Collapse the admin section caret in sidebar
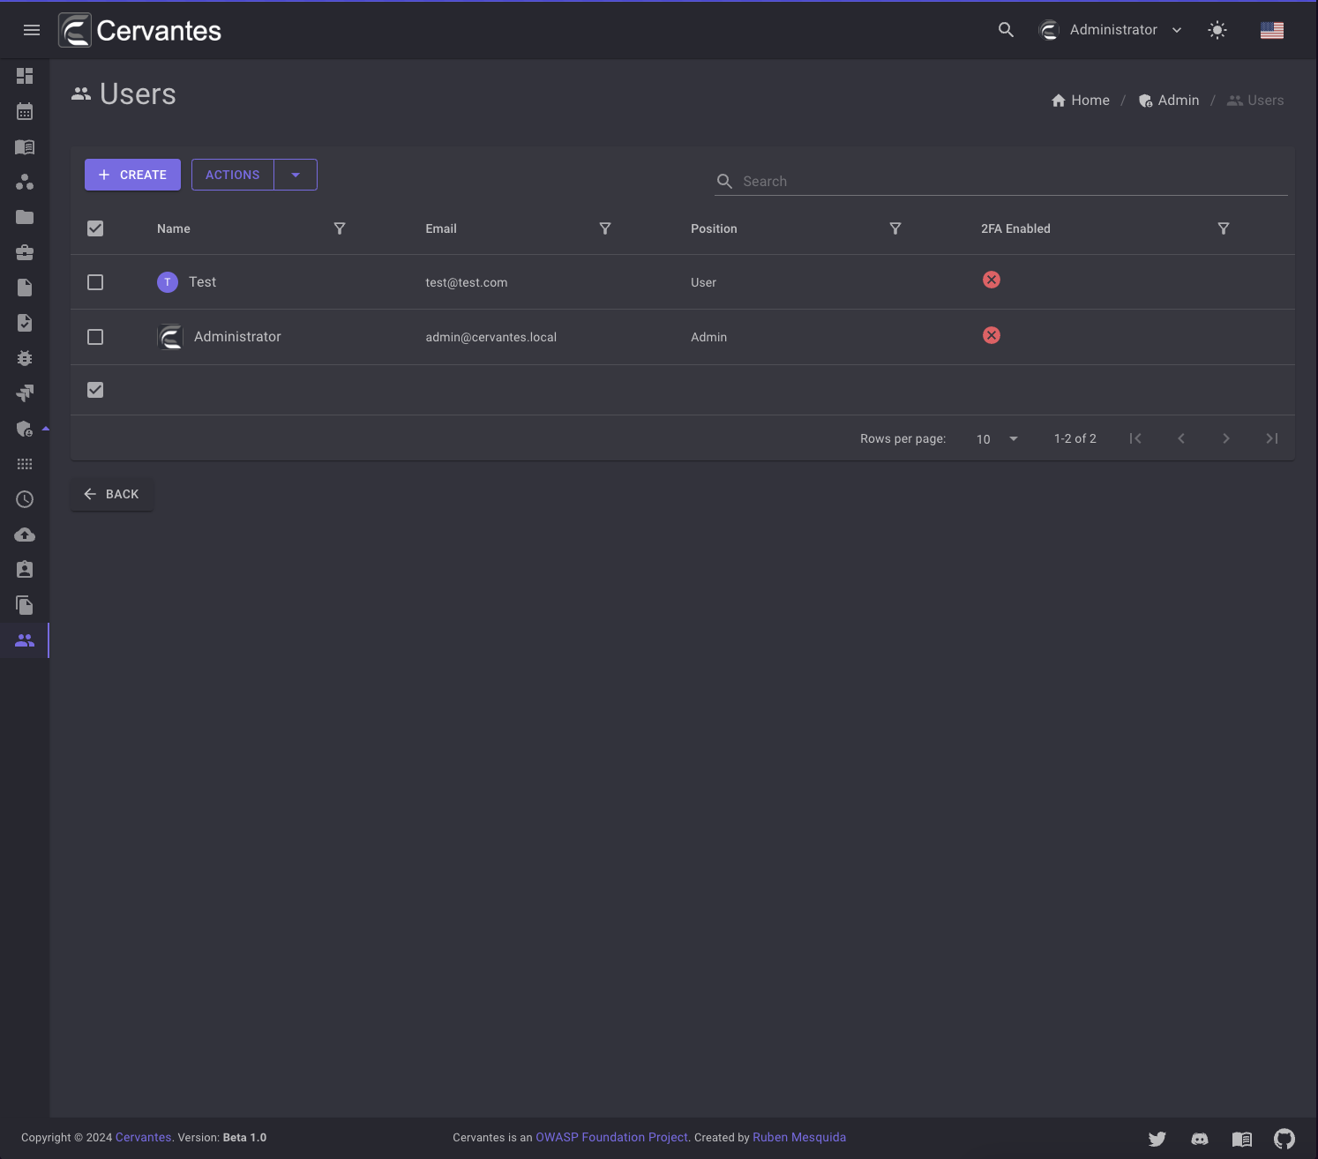 click(x=46, y=429)
